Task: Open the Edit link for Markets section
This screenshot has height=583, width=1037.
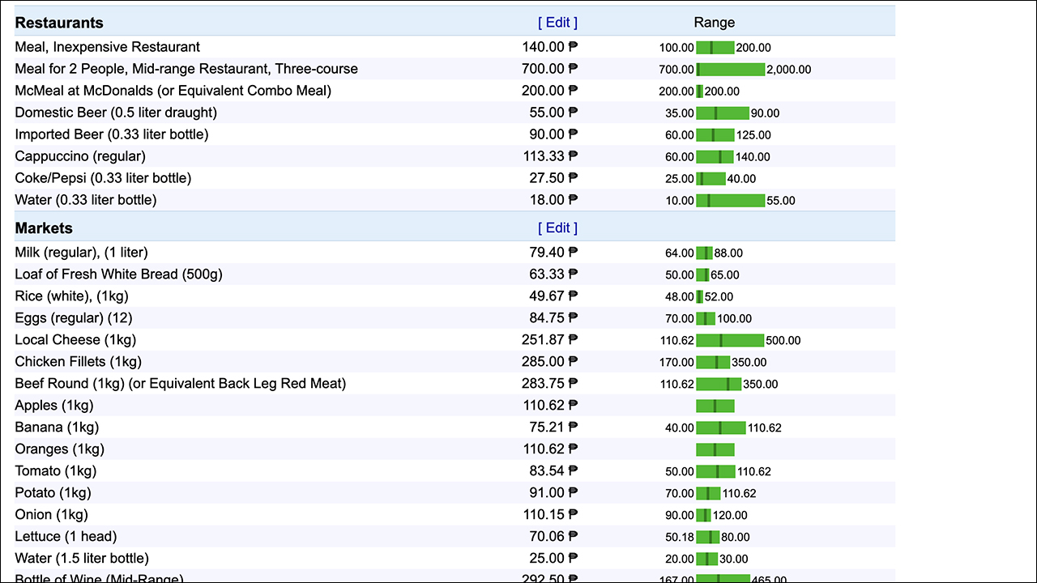Action: coord(557,228)
